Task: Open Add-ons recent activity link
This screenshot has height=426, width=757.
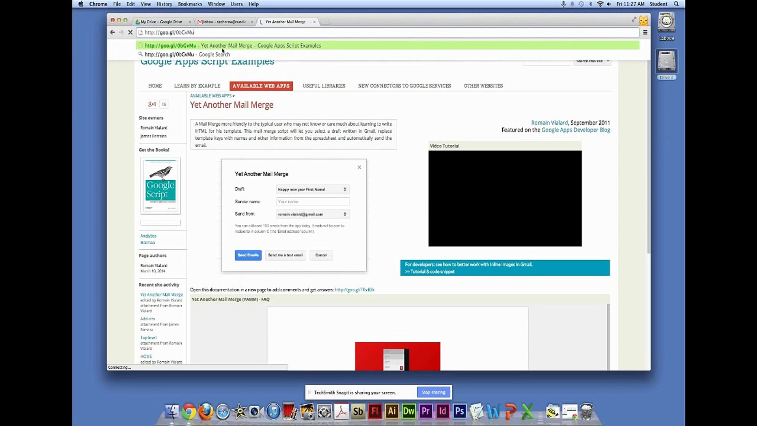Action: pos(147,319)
